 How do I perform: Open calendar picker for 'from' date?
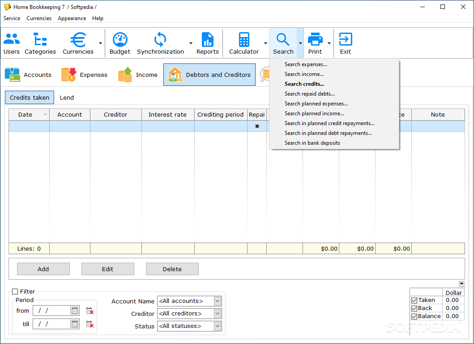pos(74,310)
